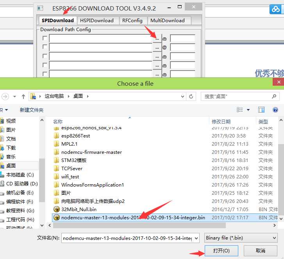284x259 pixels.
Task: Select 装机必备 (E:) drive
Action: click(20, 192)
